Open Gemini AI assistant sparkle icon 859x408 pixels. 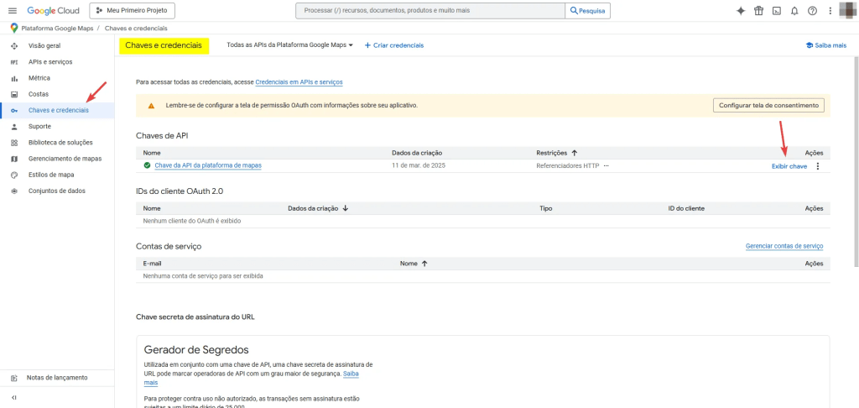coord(741,11)
